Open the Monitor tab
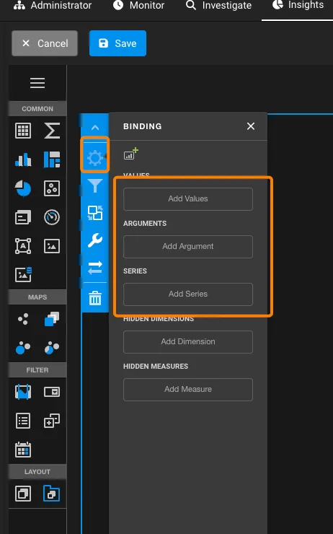333x534 pixels. [139, 6]
